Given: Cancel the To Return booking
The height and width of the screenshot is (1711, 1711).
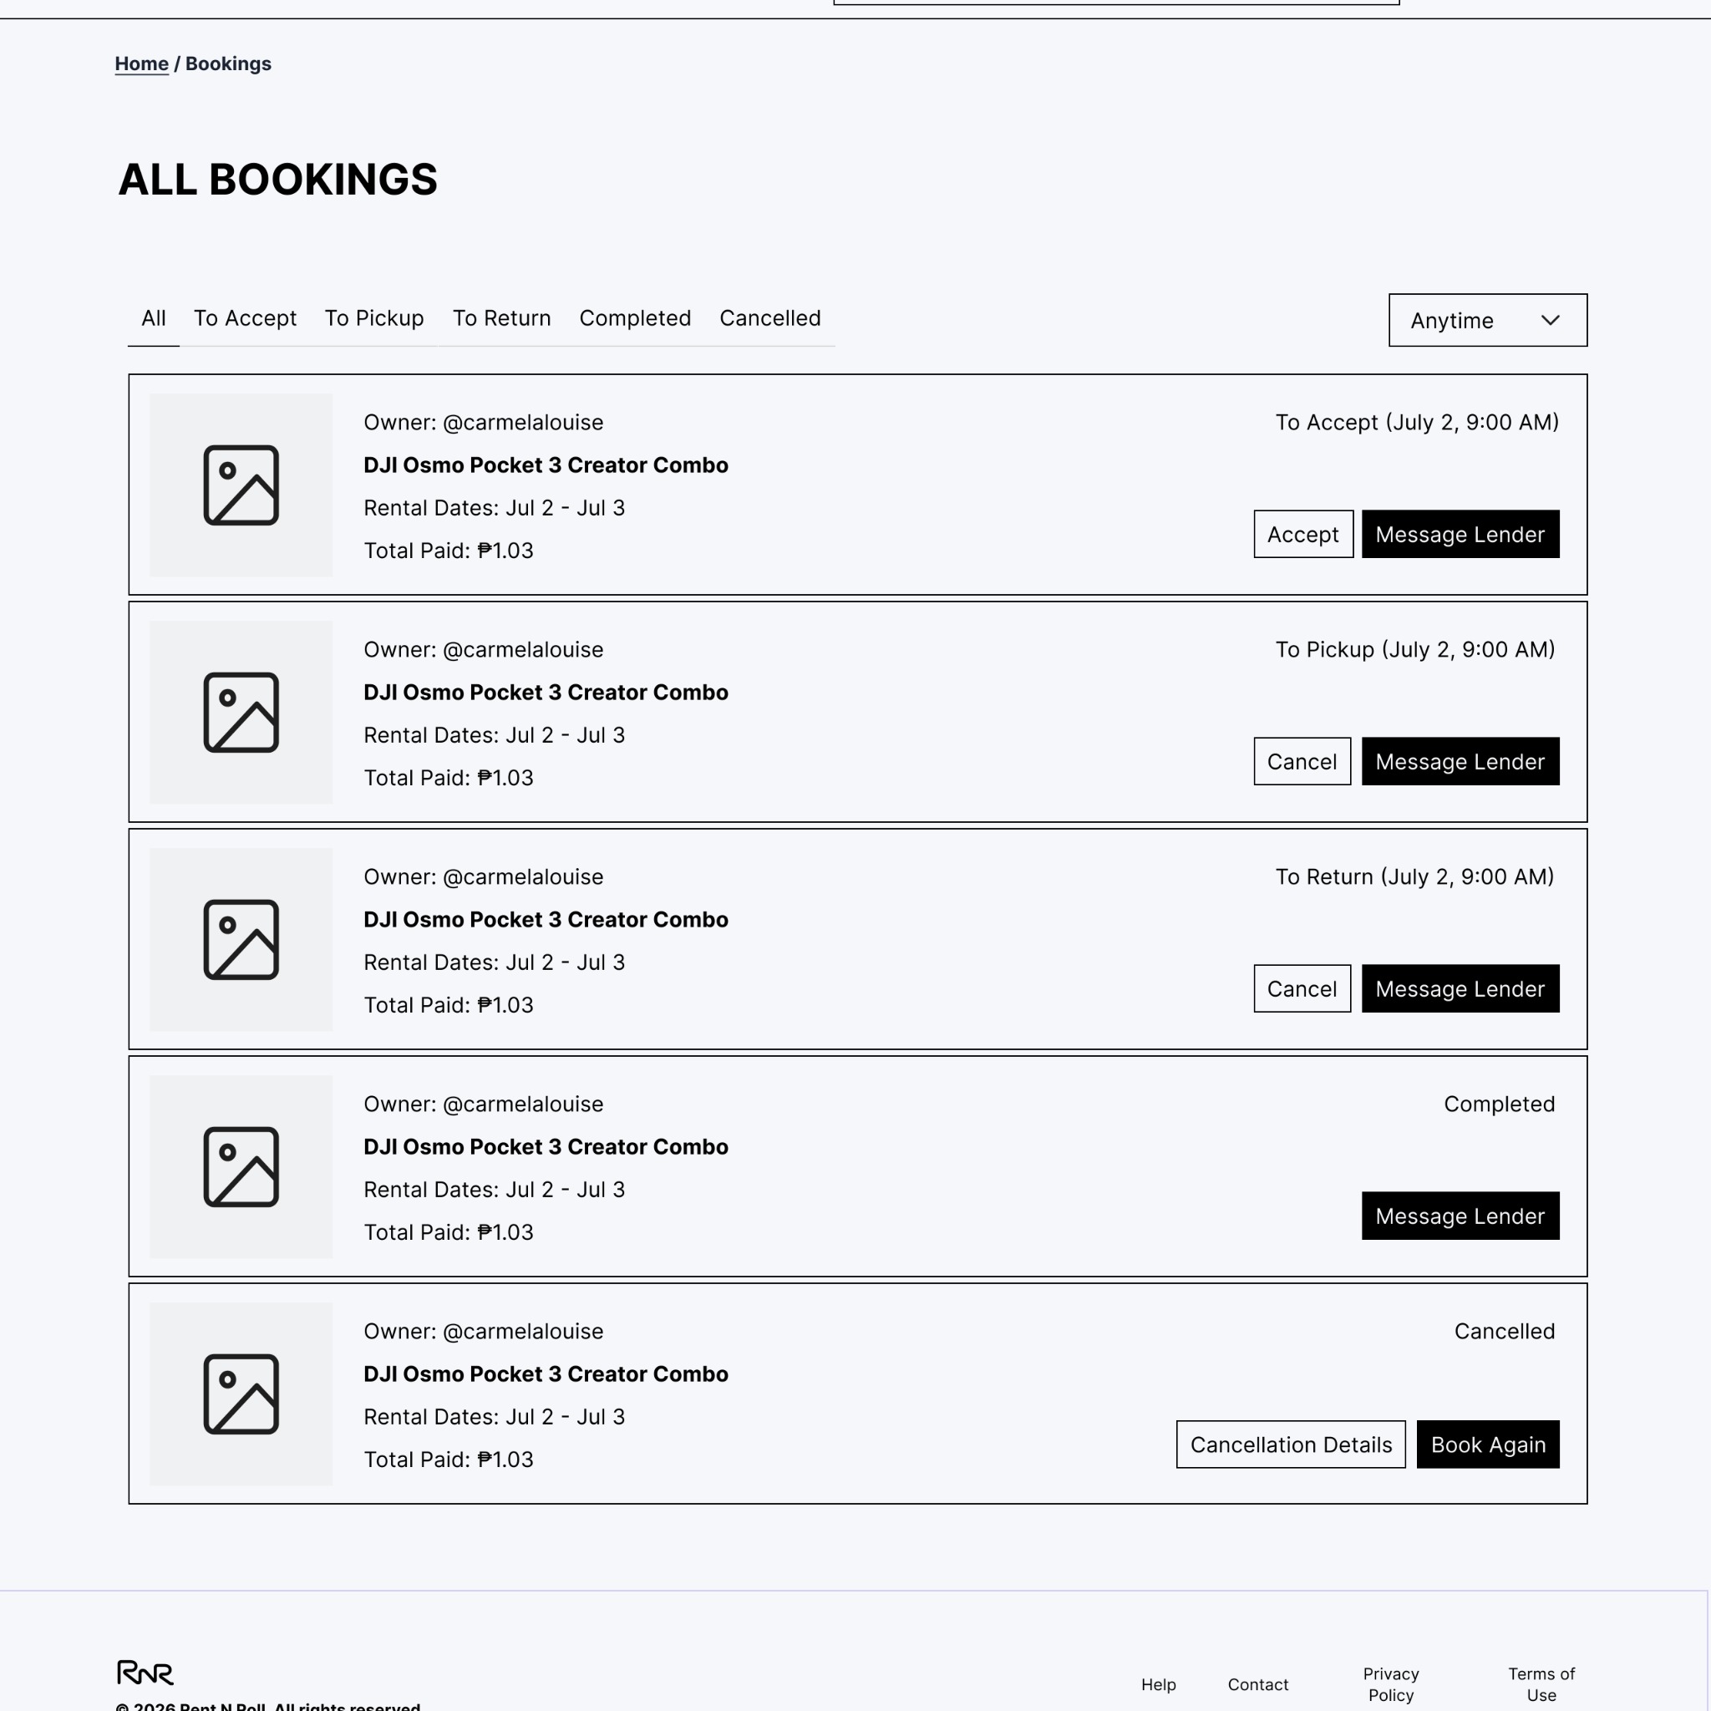Looking at the screenshot, I should click(1302, 988).
